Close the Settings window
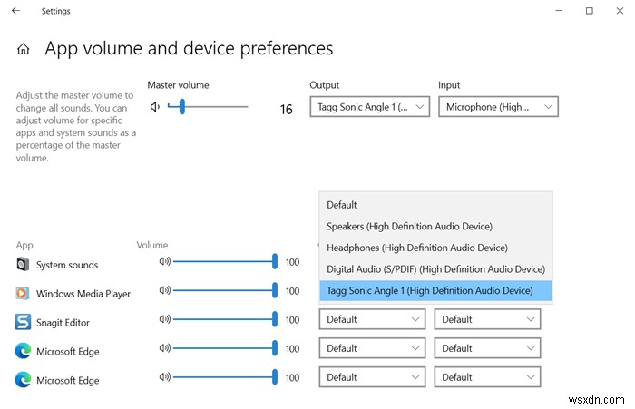Image resolution: width=635 pixels, height=409 pixels. 620,11
